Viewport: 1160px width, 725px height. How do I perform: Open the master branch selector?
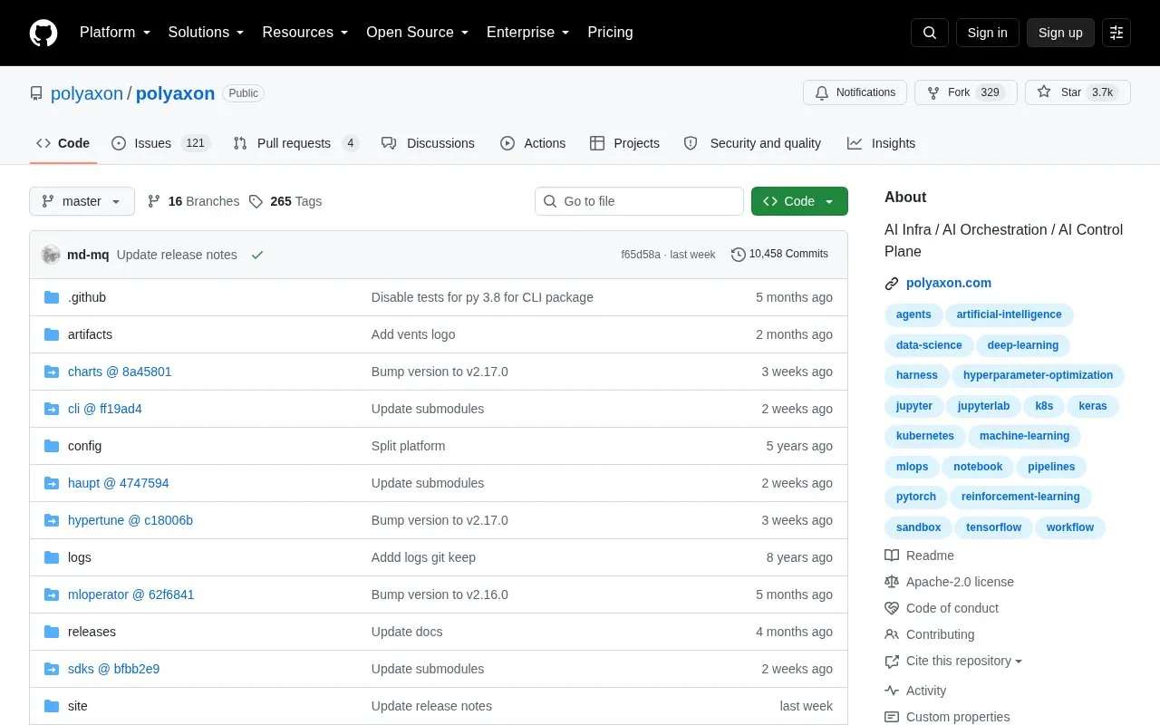click(82, 201)
